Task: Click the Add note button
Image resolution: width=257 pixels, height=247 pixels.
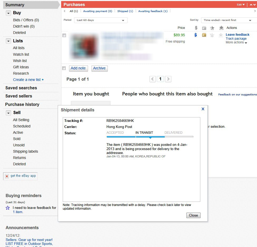Action: tap(78, 68)
